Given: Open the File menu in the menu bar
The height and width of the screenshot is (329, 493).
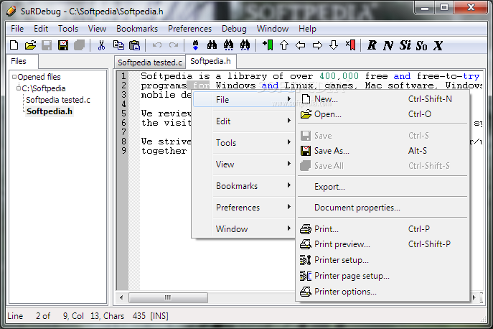Looking at the screenshot, I should [17, 29].
